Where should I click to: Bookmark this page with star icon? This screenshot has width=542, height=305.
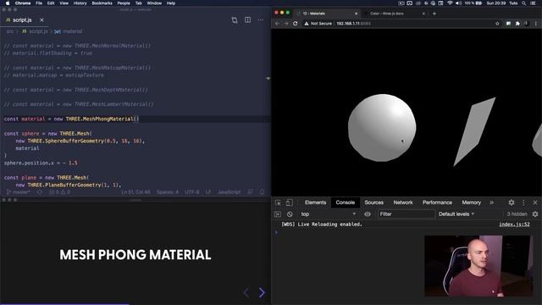pyautogui.click(x=497, y=24)
